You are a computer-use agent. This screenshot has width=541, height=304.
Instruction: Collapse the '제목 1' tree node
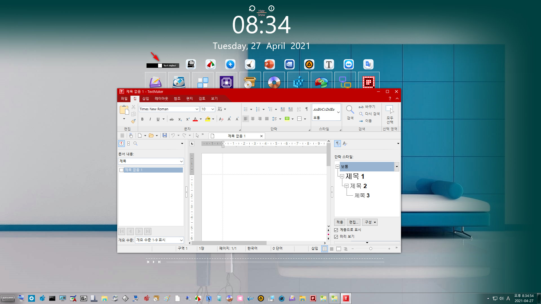(x=342, y=176)
